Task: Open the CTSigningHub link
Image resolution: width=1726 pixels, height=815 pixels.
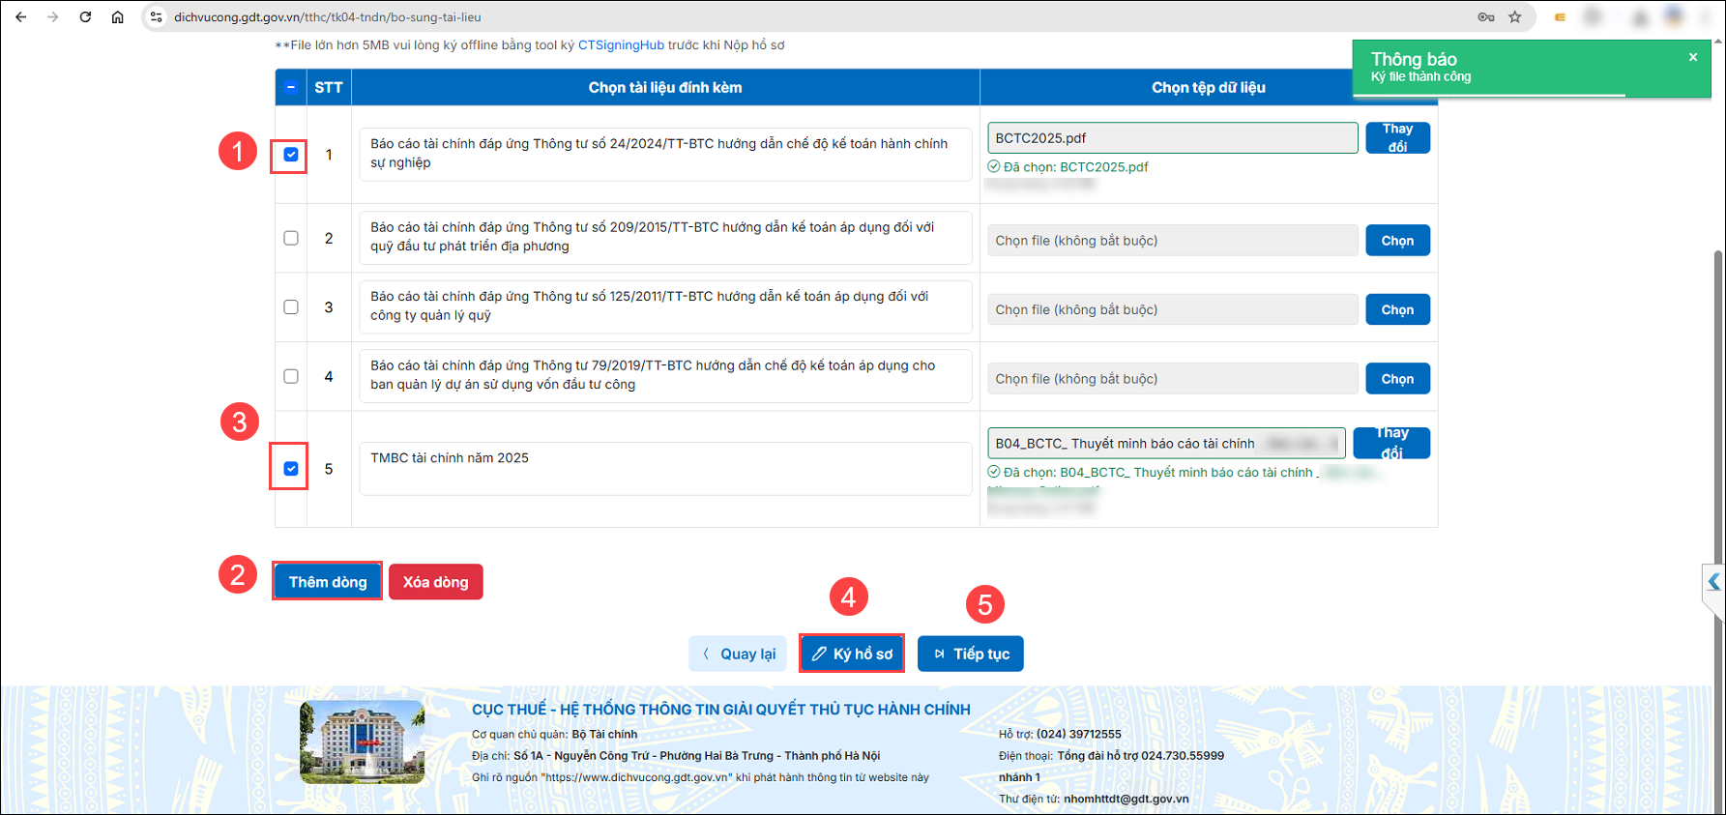Action: click(621, 44)
